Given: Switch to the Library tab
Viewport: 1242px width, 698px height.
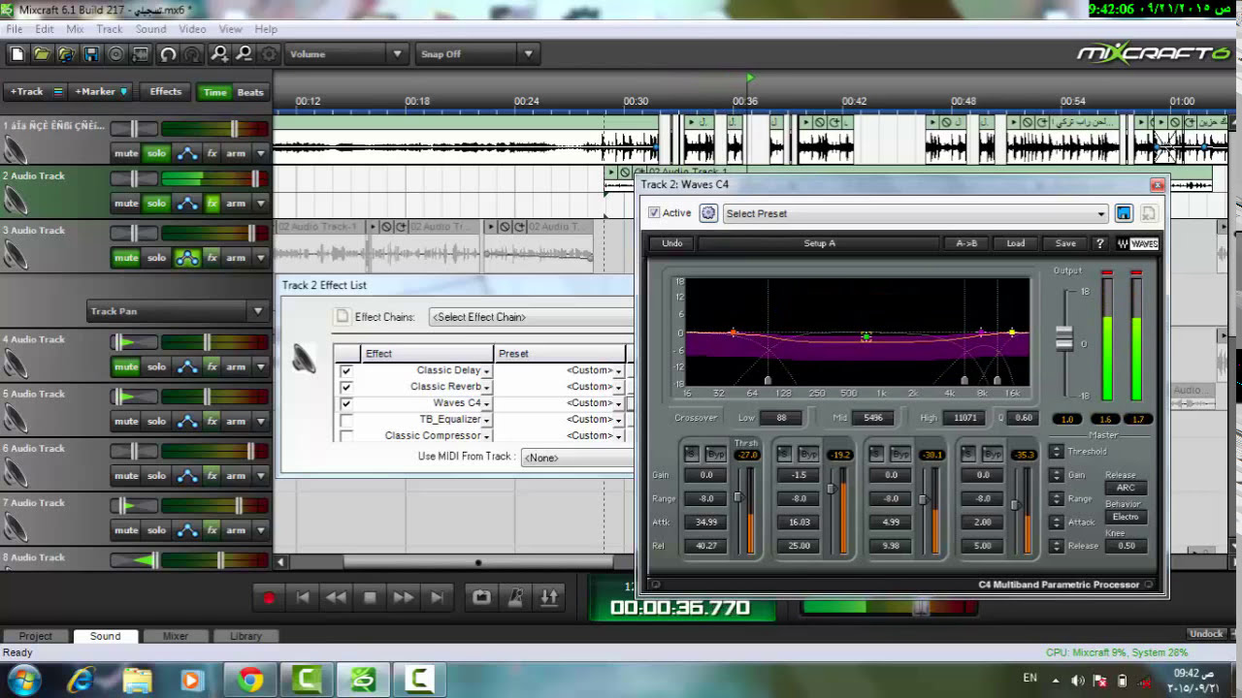Looking at the screenshot, I should [245, 636].
